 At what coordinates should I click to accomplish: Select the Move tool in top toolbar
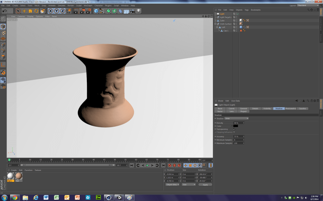click(24, 11)
